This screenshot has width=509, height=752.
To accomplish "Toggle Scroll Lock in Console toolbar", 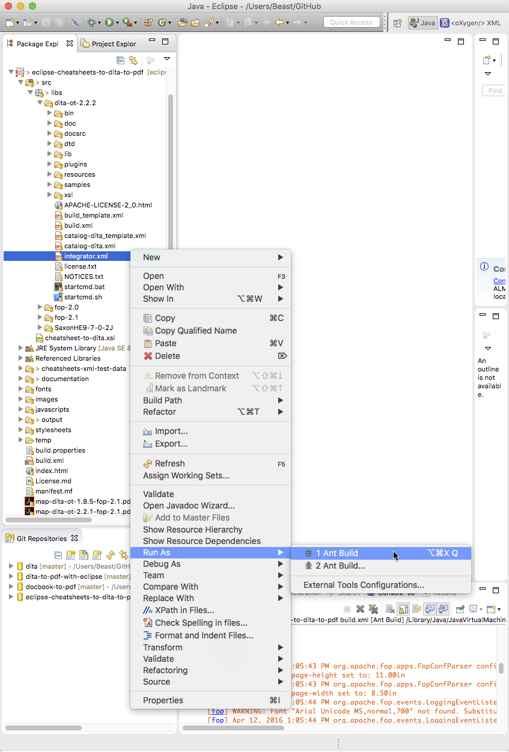I will (x=403, y=609).
